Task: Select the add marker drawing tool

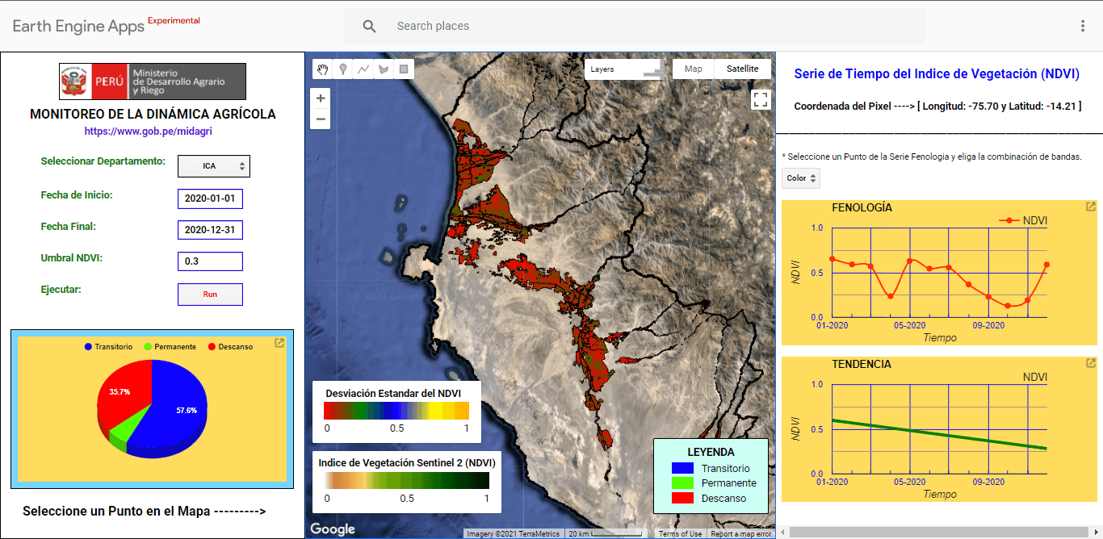Action: 343,69
